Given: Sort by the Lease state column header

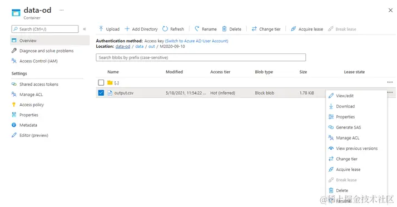Looking at the screenshot, I should coord(354,72).
